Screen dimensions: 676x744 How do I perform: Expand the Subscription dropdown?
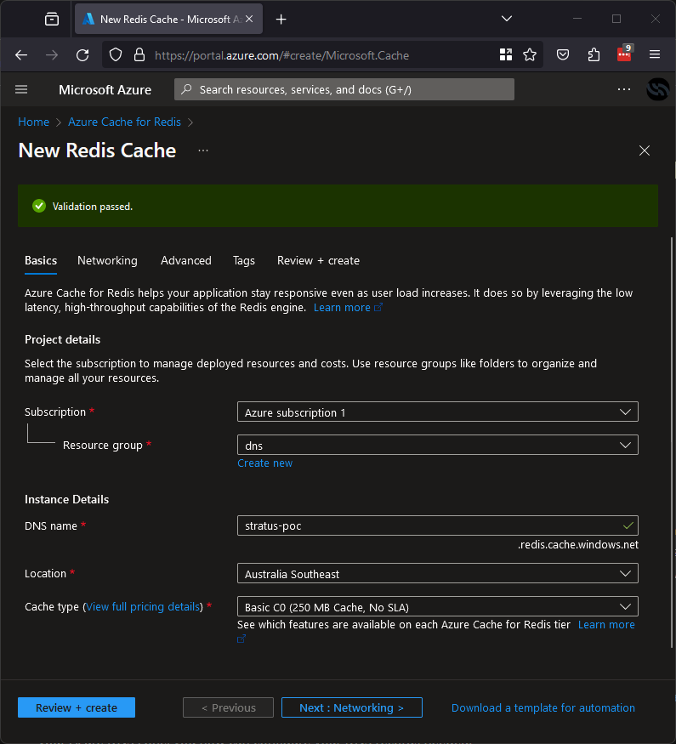pyautogui.click(x=437, y=412)
